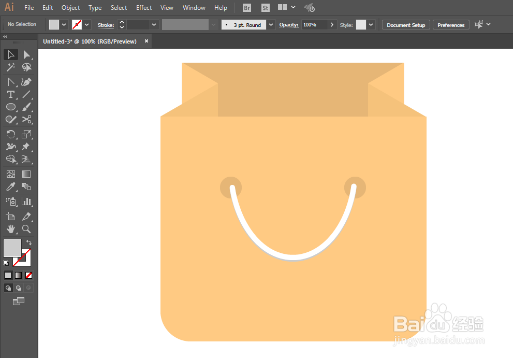Screen dimensions: 513x358
Task: Select the Warp tool
Action: tap(11, 147)
